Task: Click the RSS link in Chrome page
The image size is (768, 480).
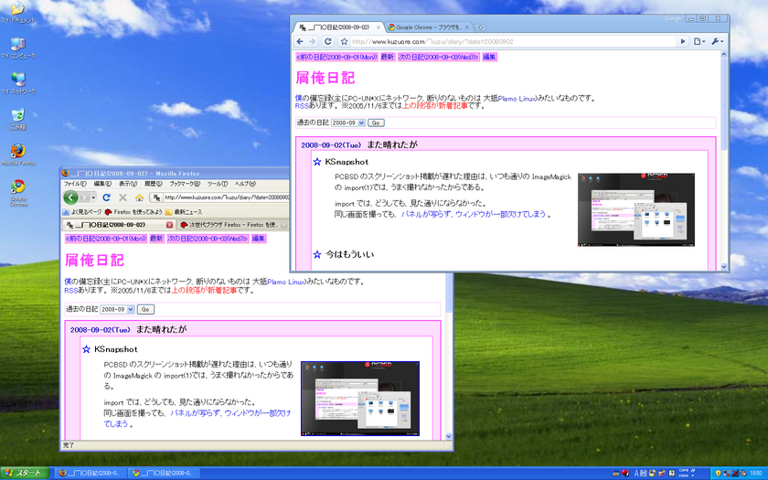Action: [302, 106]
